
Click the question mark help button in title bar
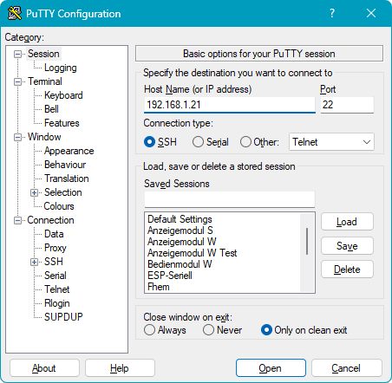point(332,13)
